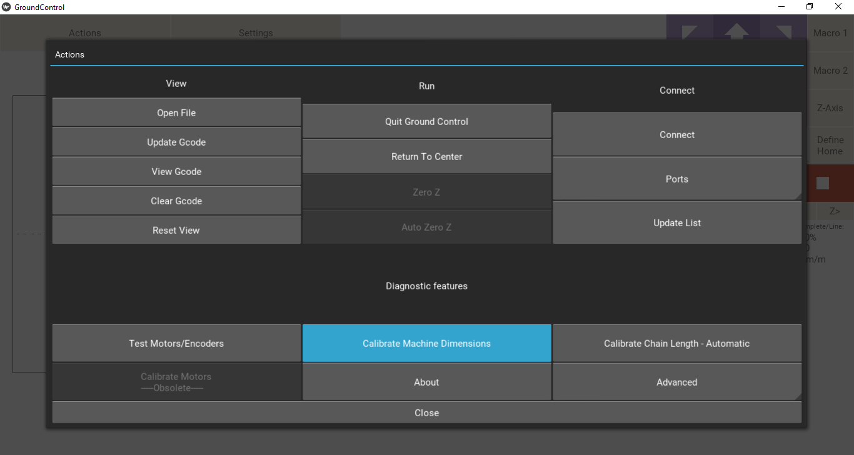Screen dimensions: 854x455
Task: Open File in the View column
Action: point(176,112)
